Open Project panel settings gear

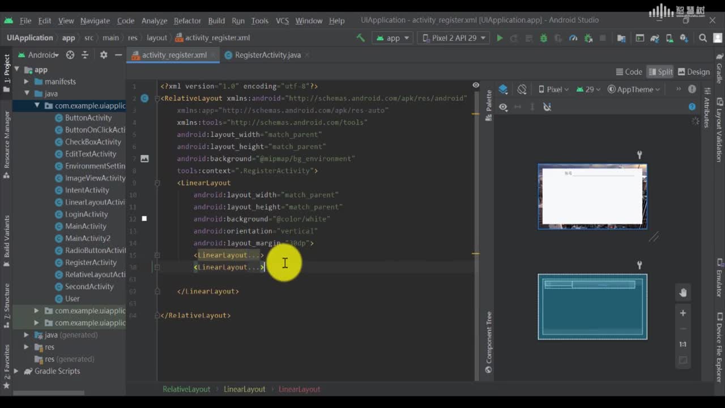pos(104,55)
